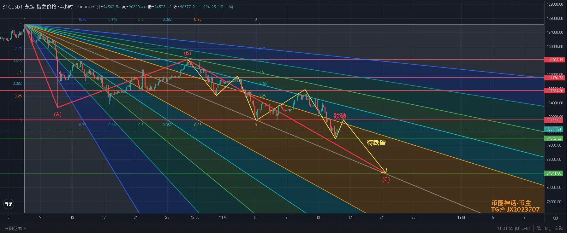Click the 收=96577.21 close value
This screenshot has height=233, width=567.
click(185, 7)
